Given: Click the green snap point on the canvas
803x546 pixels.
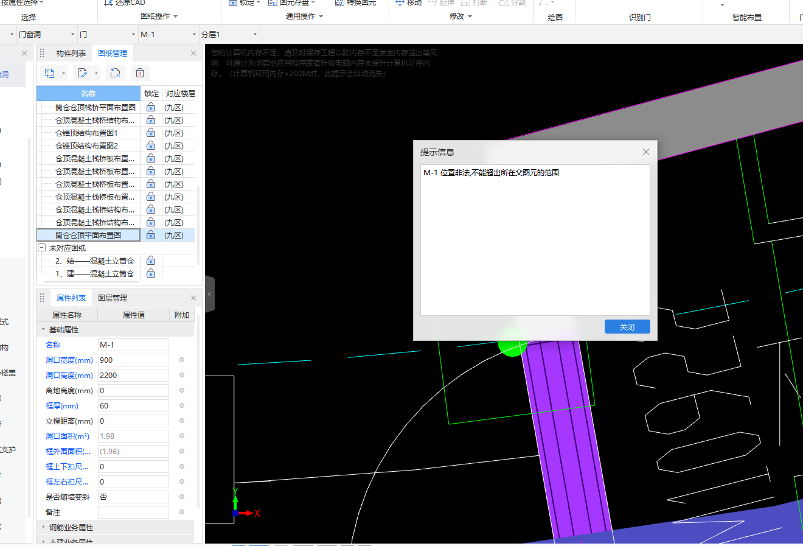Looking at the screenshot, I should tap(512, 344).
